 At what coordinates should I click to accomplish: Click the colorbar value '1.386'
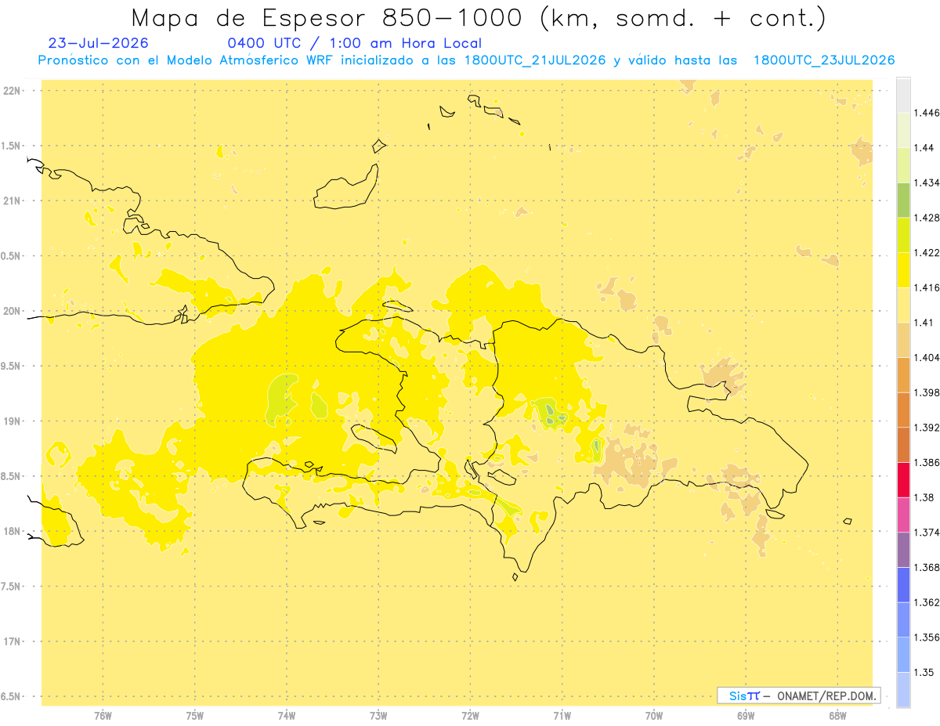tap(926, 462)
